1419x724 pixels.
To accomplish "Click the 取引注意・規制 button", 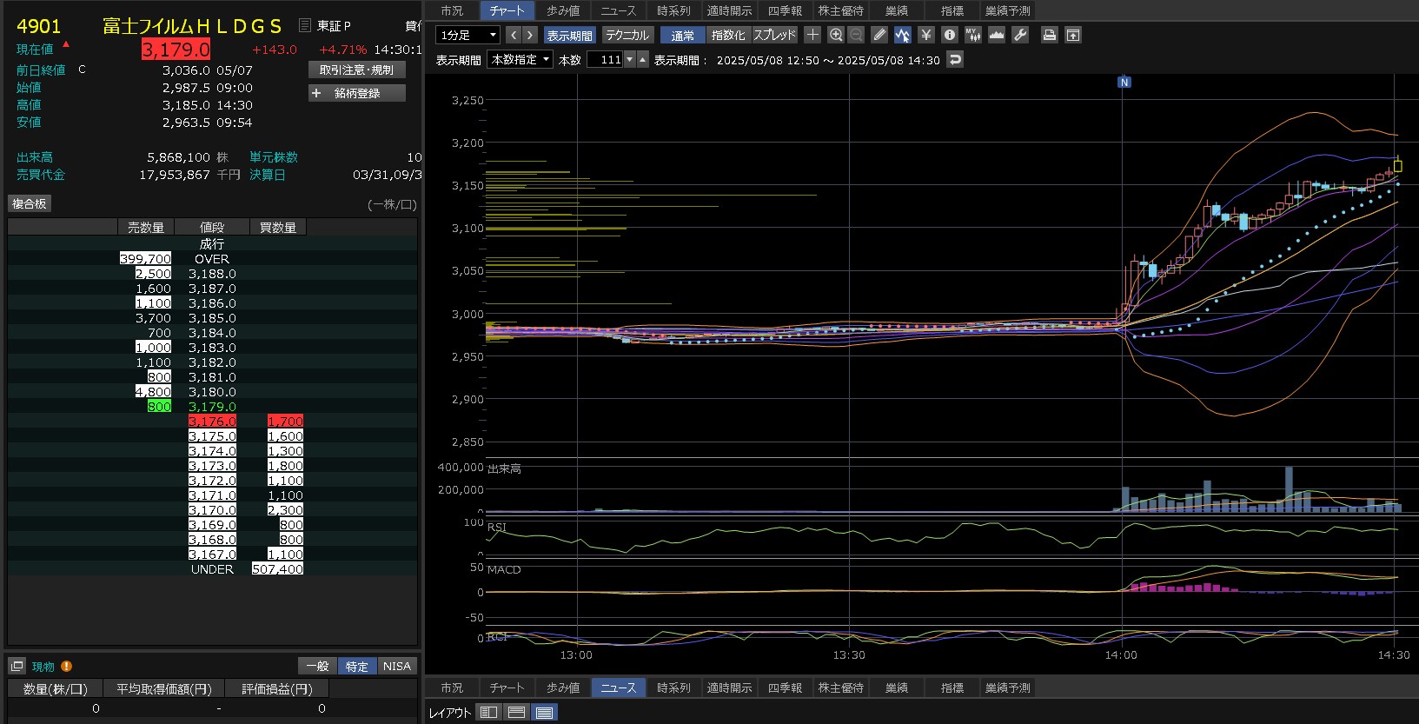I will pyautogui.click(x=356, y=70).
